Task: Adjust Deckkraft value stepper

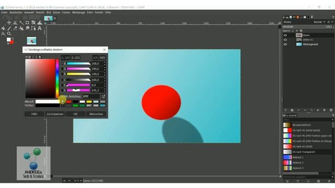Action: click(333, 27)
